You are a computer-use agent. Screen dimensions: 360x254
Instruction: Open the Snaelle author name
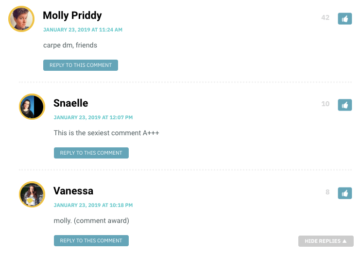click(71, 103)
